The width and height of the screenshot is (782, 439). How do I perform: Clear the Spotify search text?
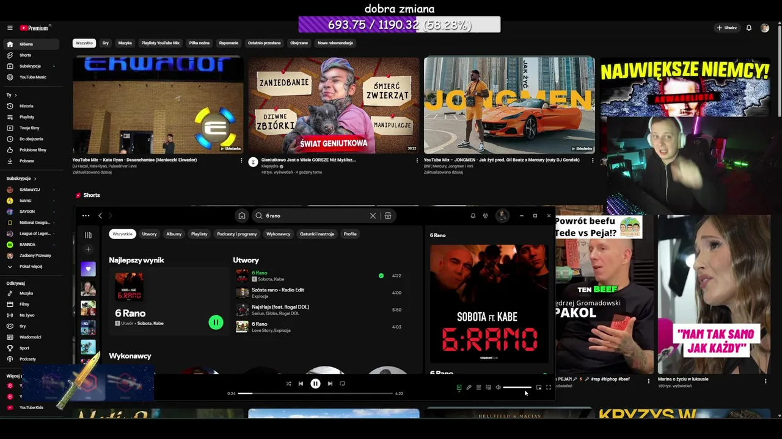point(373,216)
